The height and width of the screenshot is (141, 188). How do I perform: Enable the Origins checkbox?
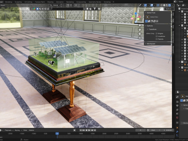156,34
